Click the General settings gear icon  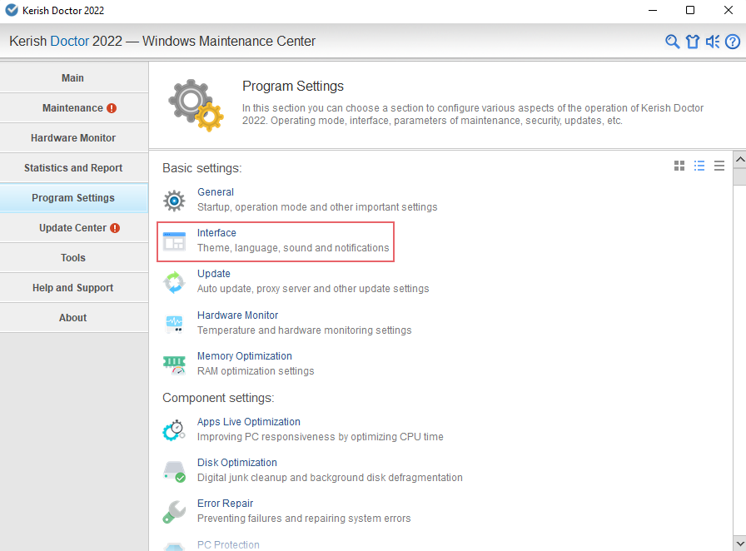click(x=174, y=201)
